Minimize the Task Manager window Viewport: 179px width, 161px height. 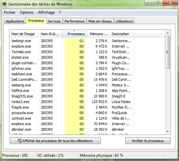[149, 3]
